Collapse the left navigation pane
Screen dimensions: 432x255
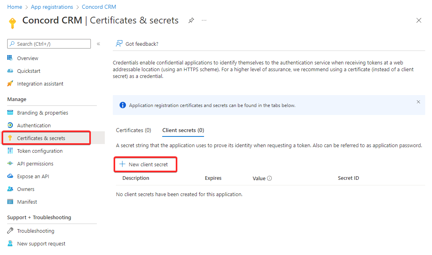coord(98,44)
